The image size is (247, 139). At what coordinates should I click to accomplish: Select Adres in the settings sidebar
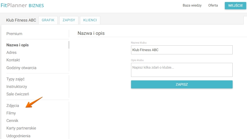point(12,53)
